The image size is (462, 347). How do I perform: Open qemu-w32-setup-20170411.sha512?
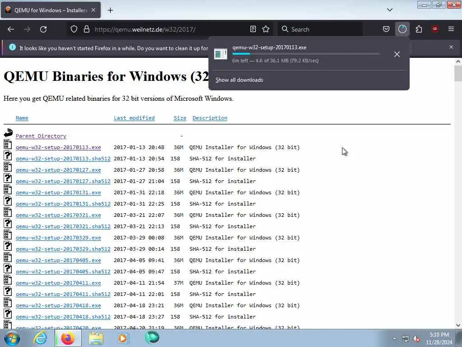tap(63, 294)
